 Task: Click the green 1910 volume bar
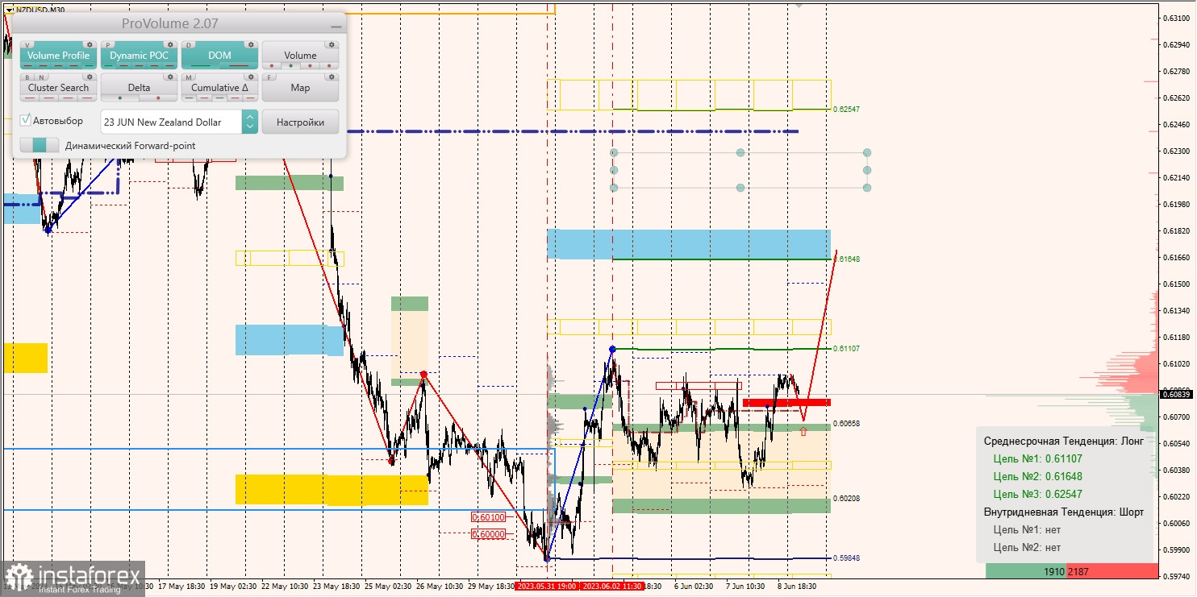1026,570
